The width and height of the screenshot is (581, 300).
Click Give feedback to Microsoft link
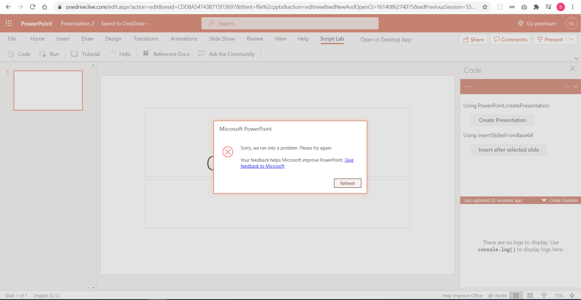click(297, 163)
